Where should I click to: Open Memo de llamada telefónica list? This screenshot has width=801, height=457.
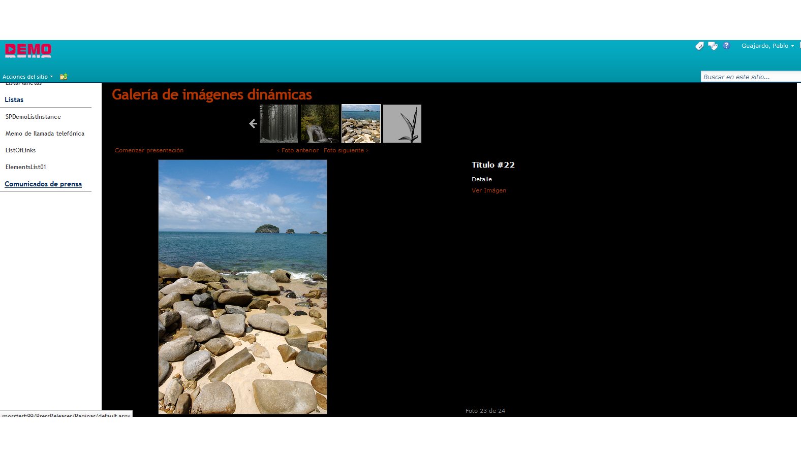tap(45, 134)
